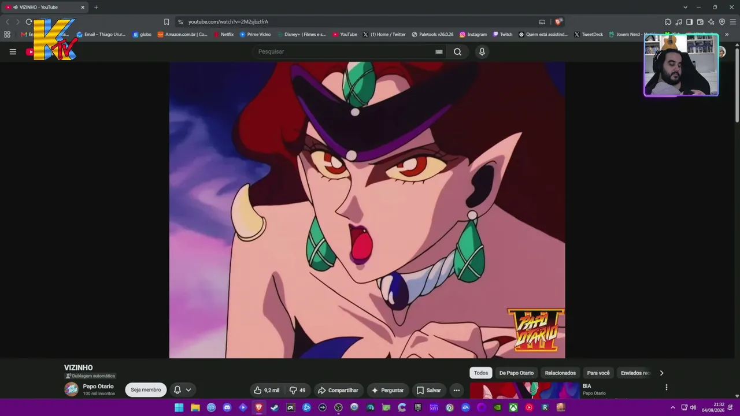Select the Todos filter chip
Image resolution: width=740 pixels, height=416 pixels.
481,373
